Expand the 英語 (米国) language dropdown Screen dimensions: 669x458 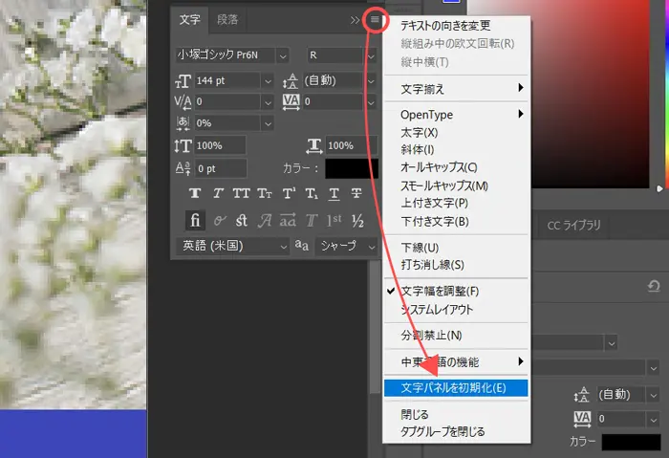click(x=282, y=246)
